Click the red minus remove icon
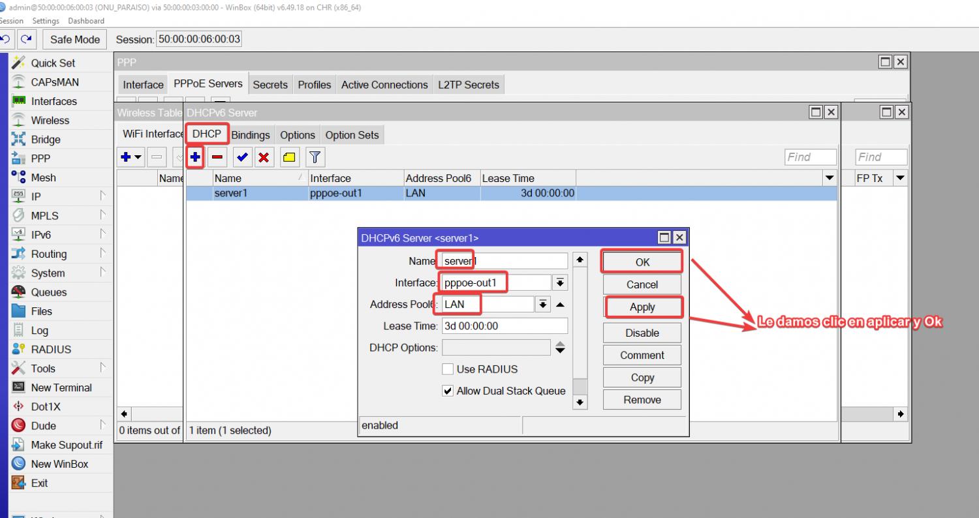This screenshot has width=979, height=518. 217,157
